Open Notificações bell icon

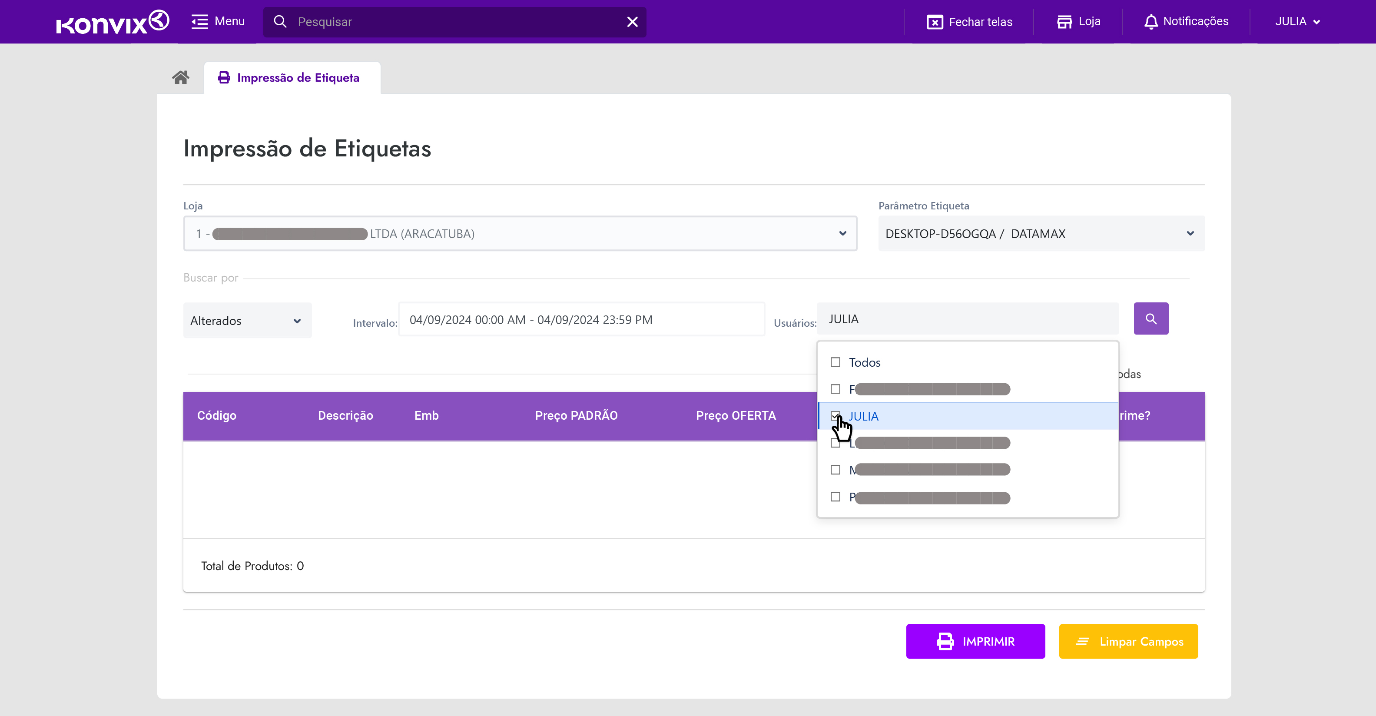pos(1151,22)
